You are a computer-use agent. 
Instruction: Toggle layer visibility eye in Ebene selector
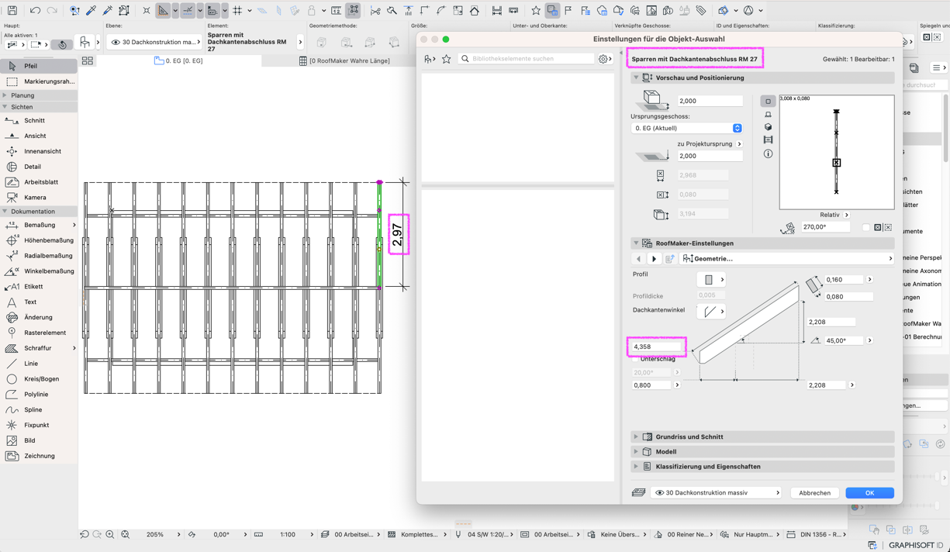point(116,42)
